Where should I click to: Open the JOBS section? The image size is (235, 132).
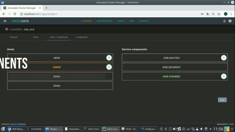131,21
